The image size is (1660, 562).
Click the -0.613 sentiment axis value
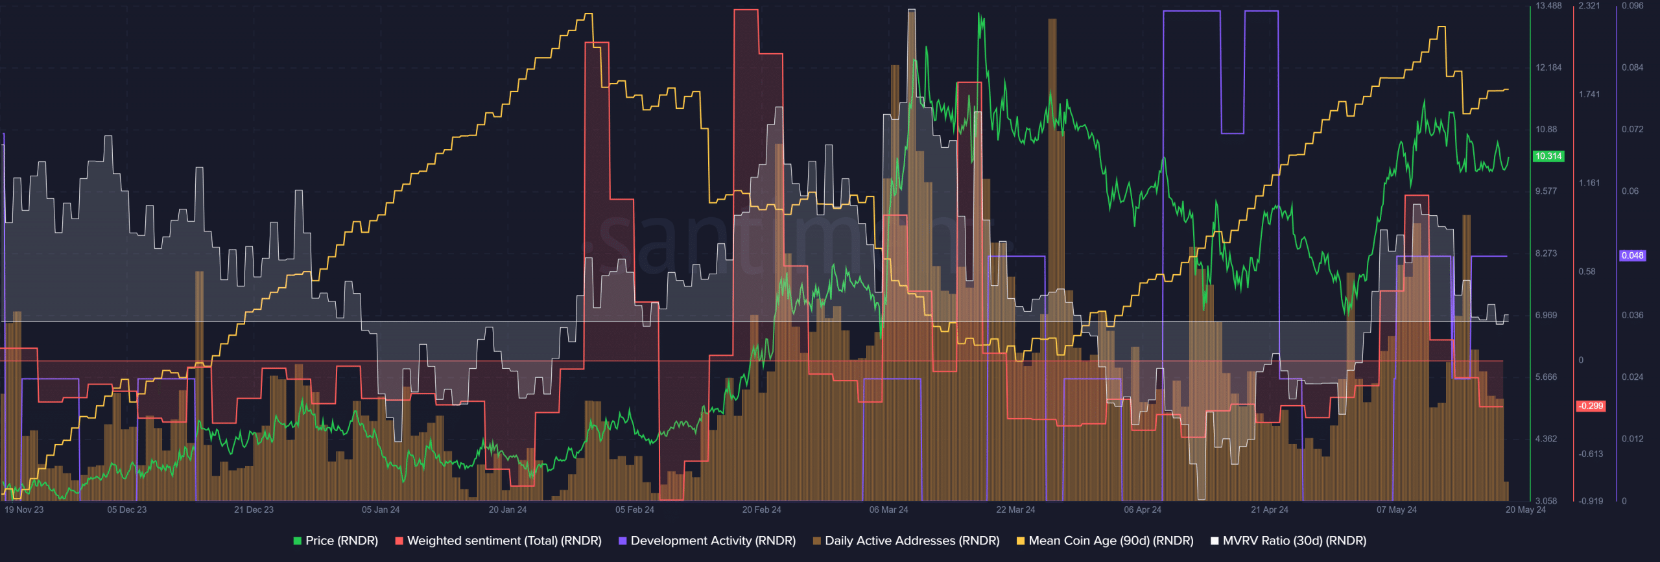(x=1591, y=454)
